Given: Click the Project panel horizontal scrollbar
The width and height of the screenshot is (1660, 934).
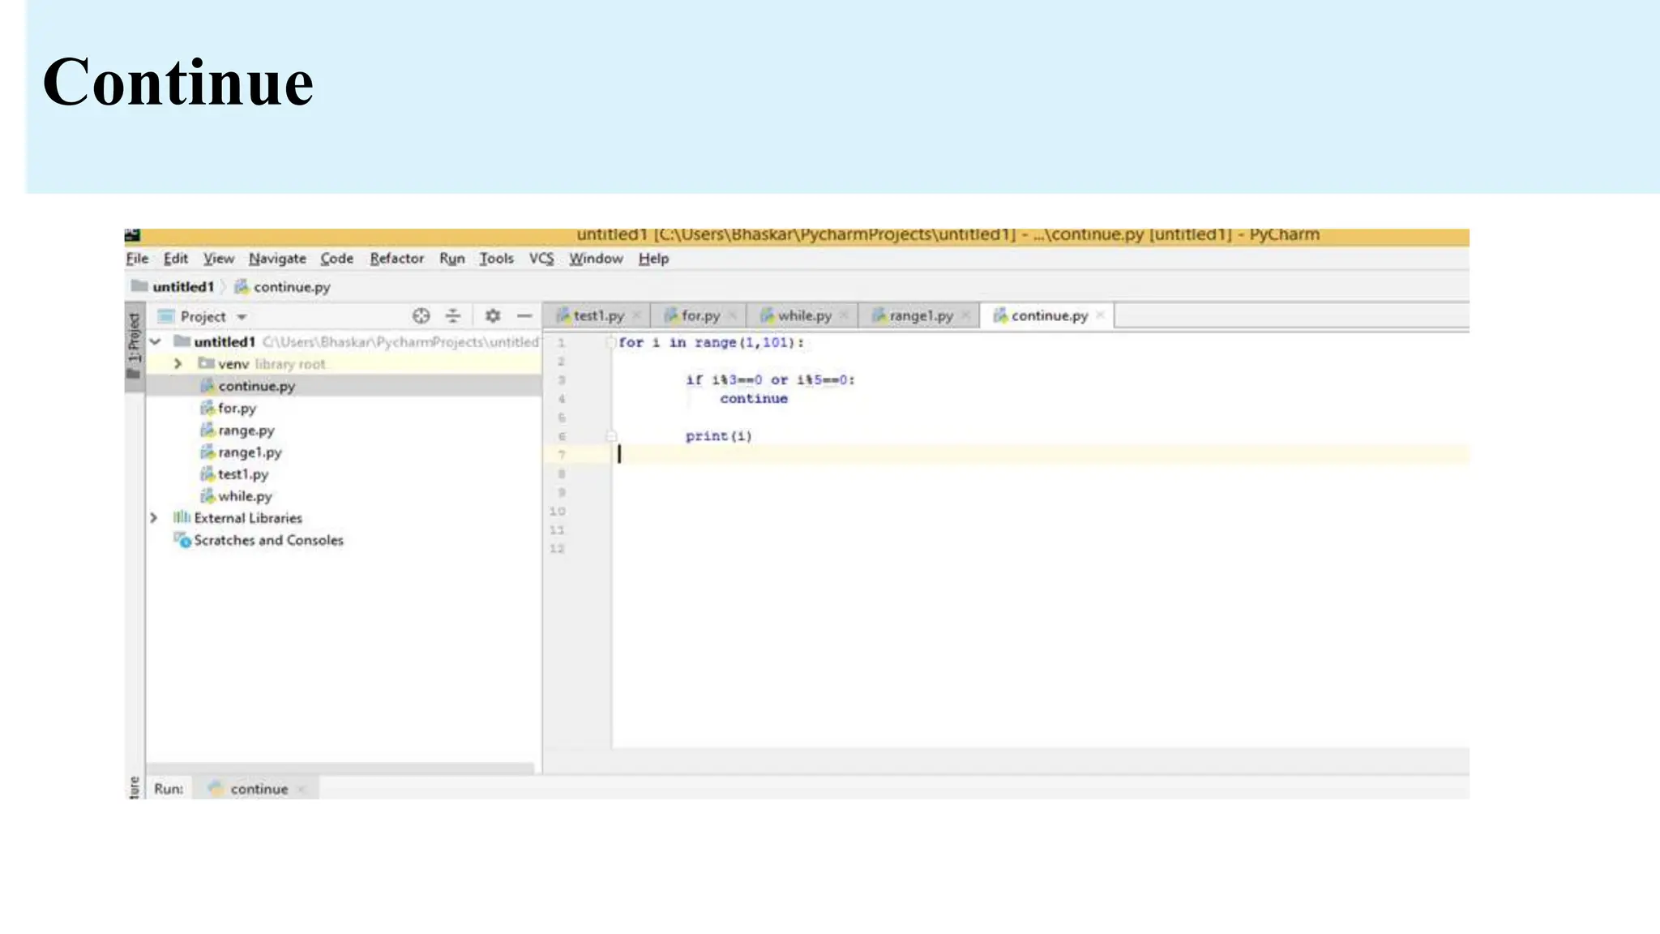Looking at the screenshot, I should (340, 768).
